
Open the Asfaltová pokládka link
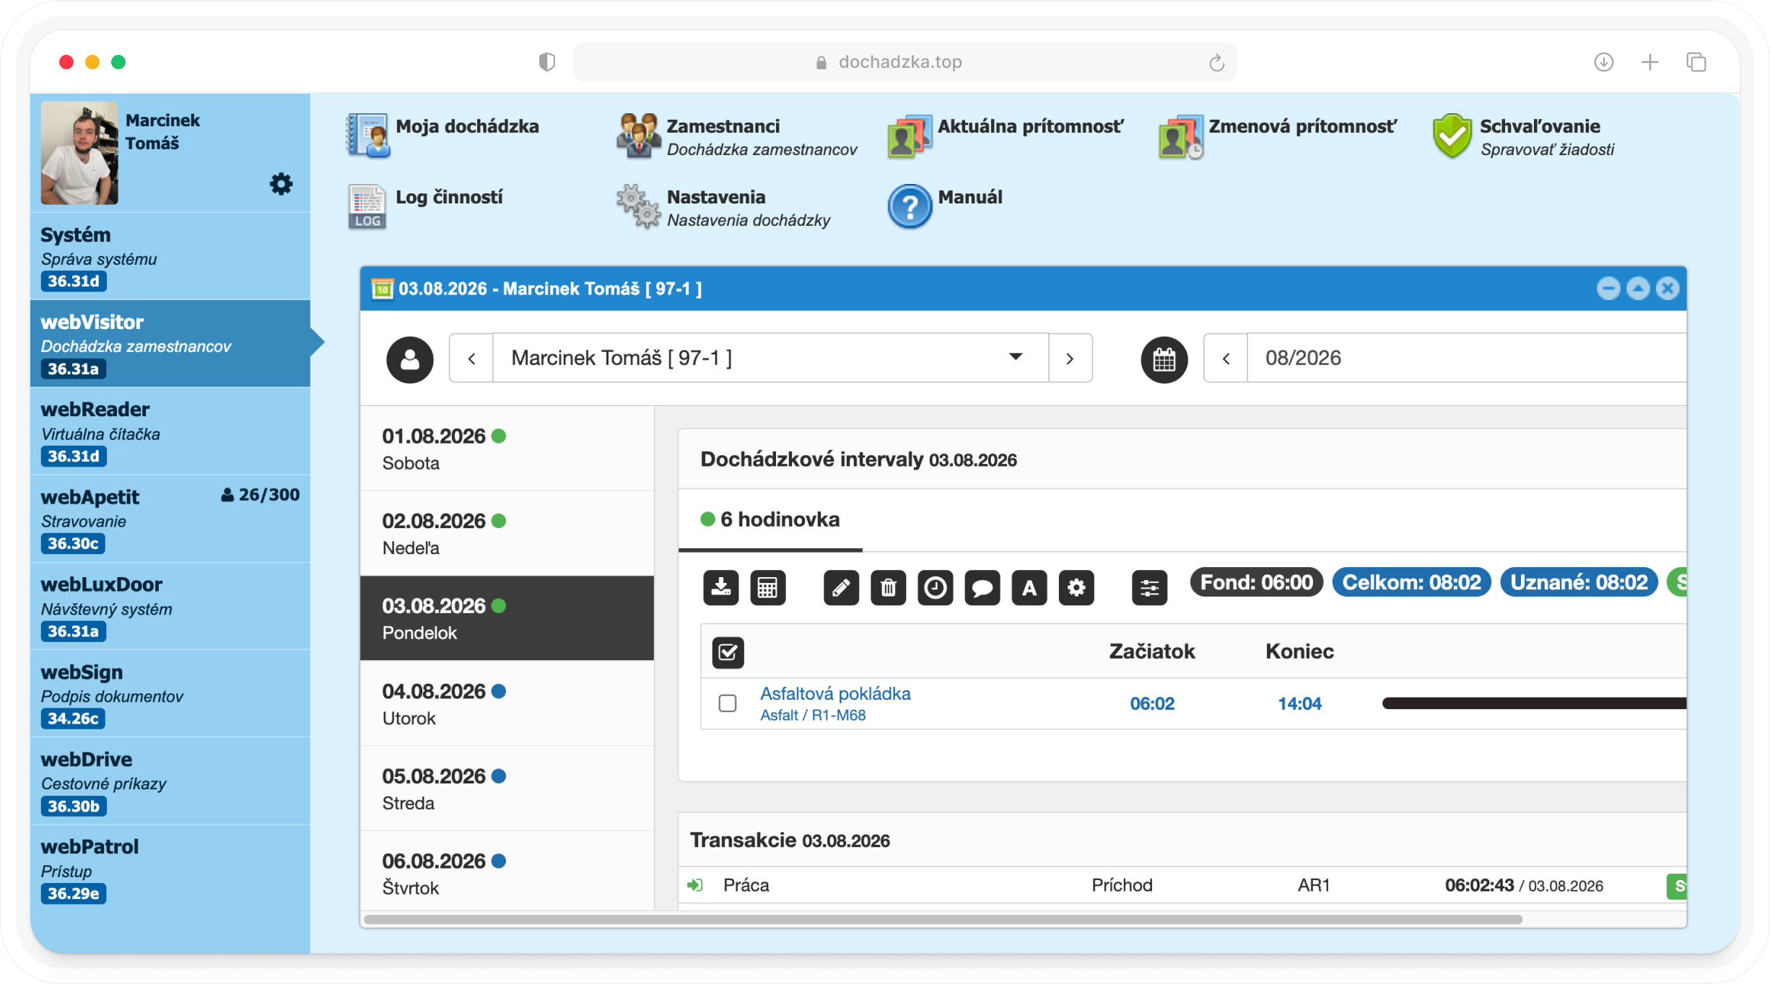pos(835,693)
